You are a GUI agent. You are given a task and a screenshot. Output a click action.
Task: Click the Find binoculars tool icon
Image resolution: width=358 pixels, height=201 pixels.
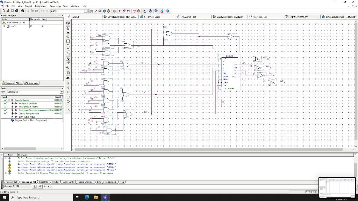coord(68,78)
